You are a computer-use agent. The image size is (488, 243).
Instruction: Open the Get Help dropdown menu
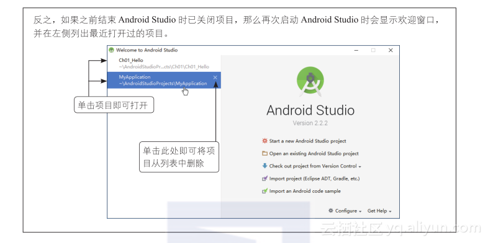click(x=379, y=211)
